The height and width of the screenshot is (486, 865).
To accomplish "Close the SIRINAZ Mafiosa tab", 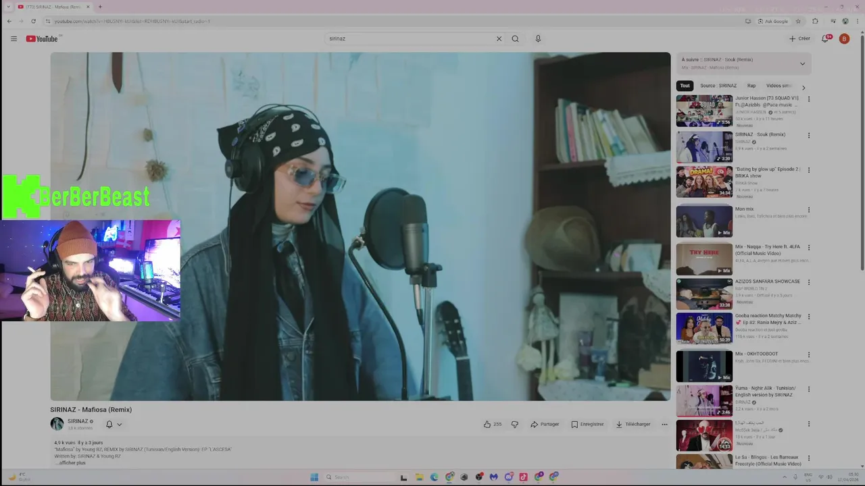I will click(87, 7).
